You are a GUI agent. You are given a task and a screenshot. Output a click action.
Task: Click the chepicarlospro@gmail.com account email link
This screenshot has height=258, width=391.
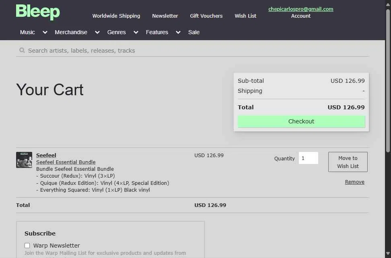tap(301, 9)
